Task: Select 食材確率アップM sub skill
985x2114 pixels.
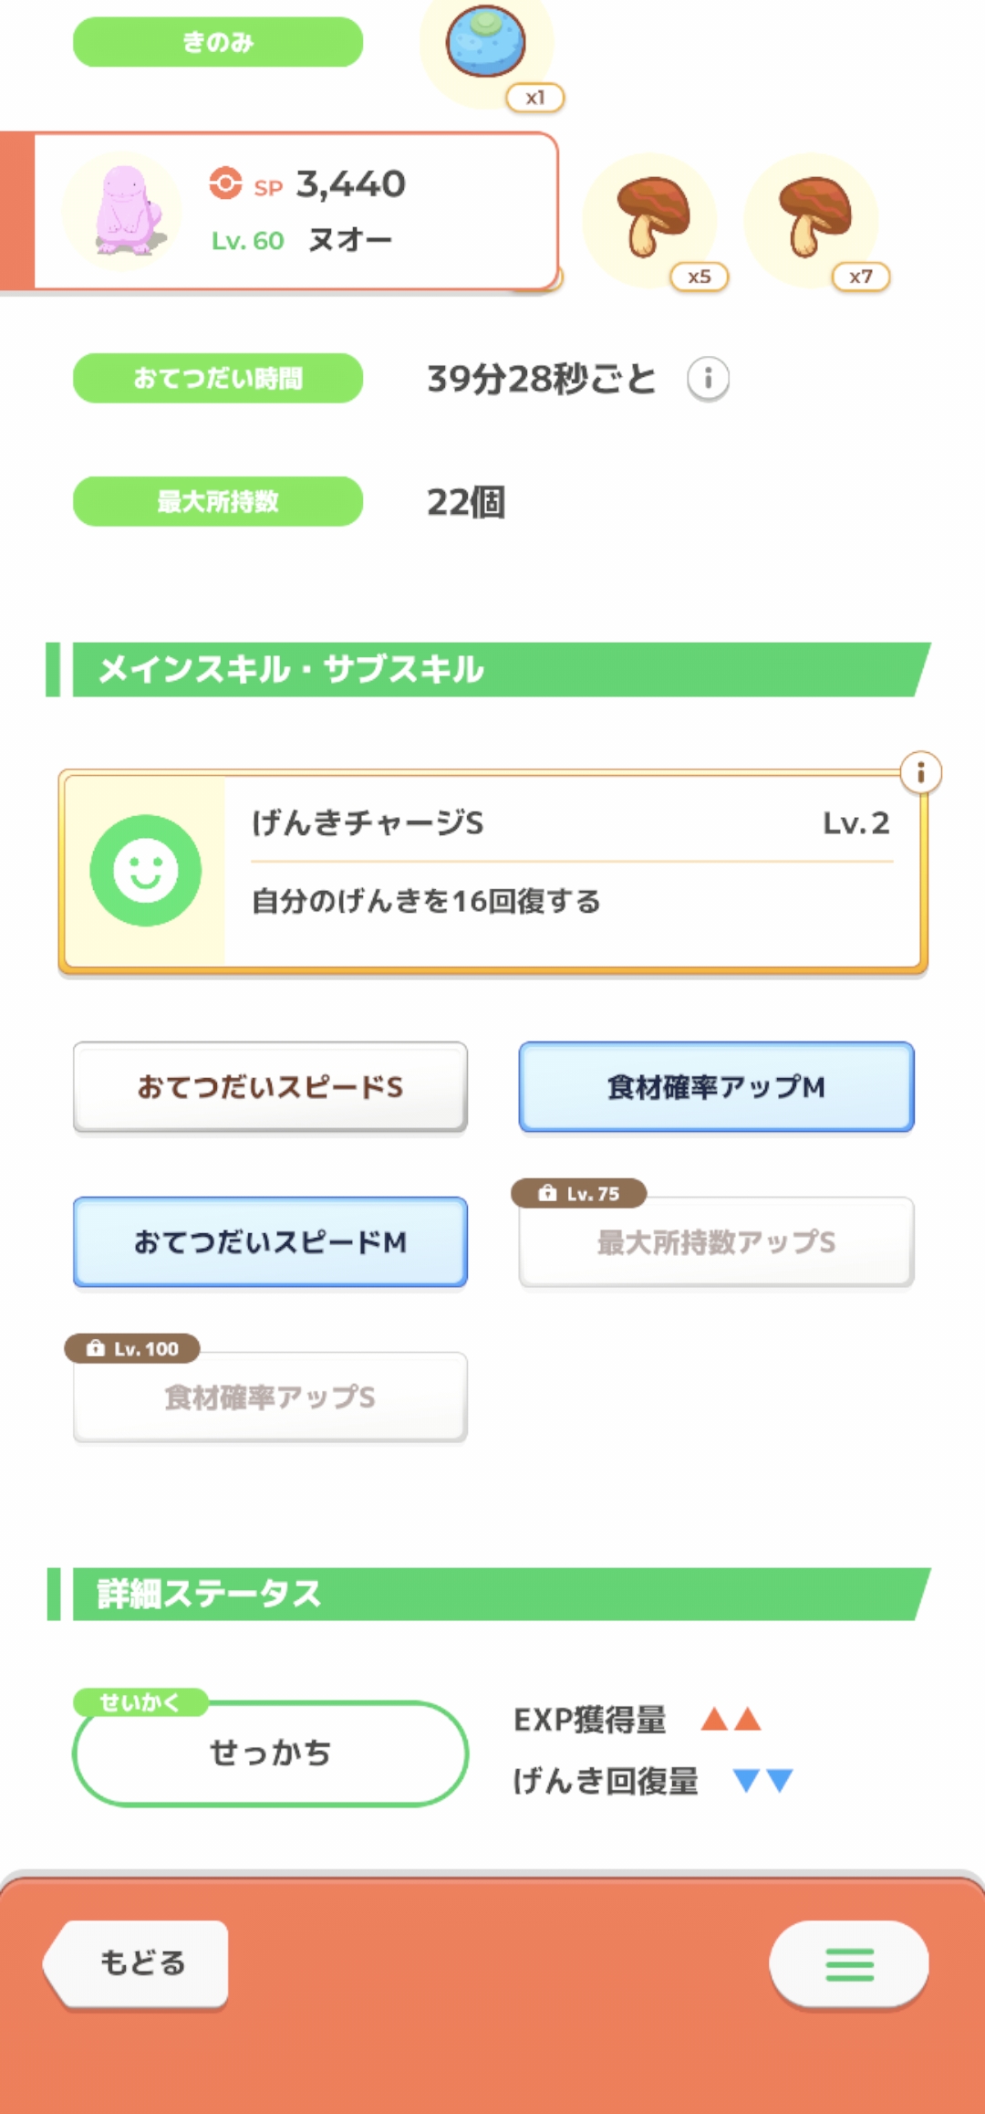Action: coord(716,1087)
